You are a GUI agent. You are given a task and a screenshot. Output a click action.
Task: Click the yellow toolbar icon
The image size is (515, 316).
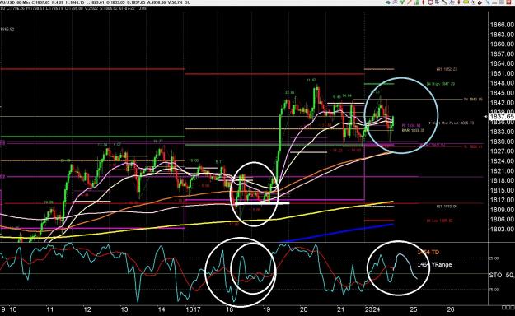[466, 2]
